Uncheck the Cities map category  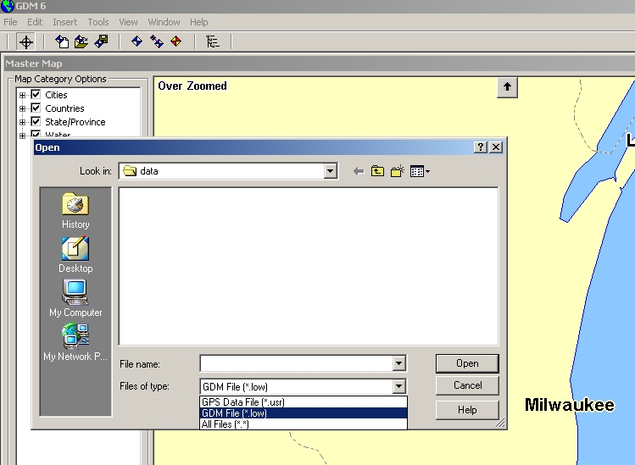pyautogui.click(x=36, y=95)
